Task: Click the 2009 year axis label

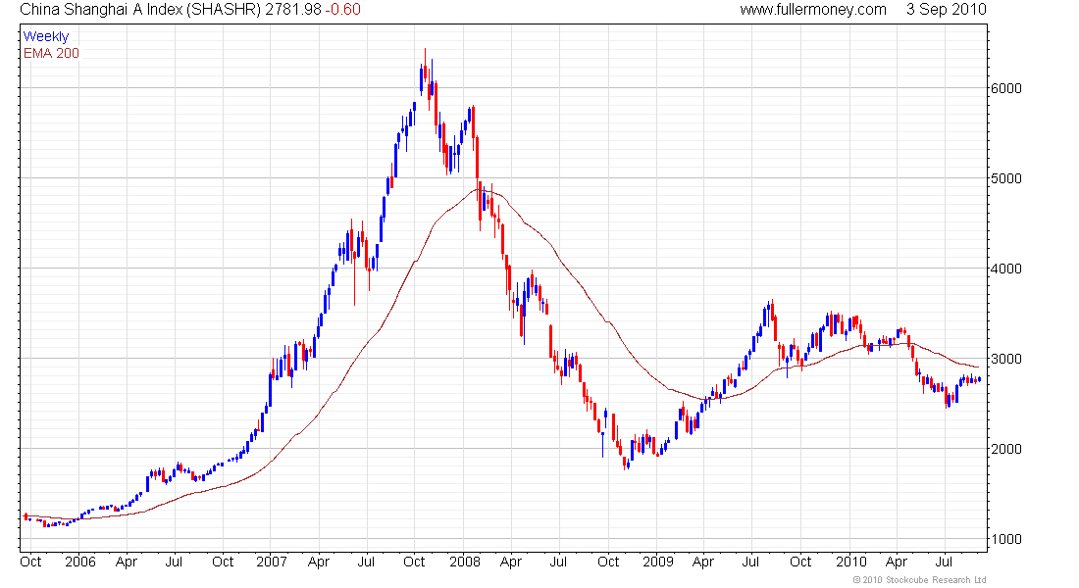Action: 657,562
